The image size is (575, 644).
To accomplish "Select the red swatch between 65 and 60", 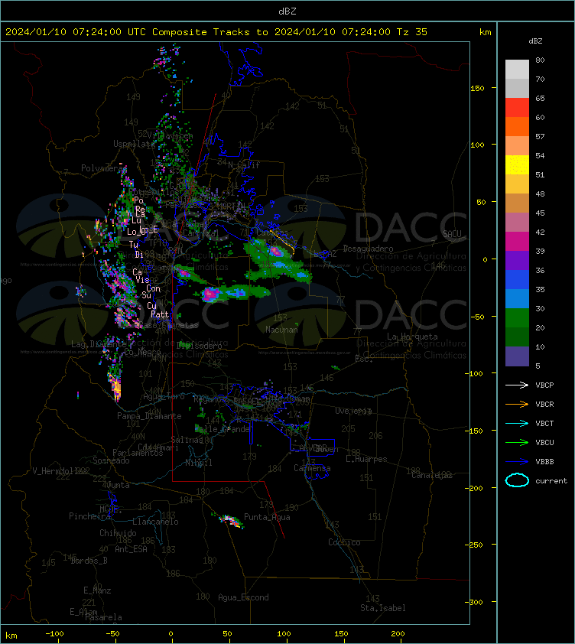I will 517,108.
